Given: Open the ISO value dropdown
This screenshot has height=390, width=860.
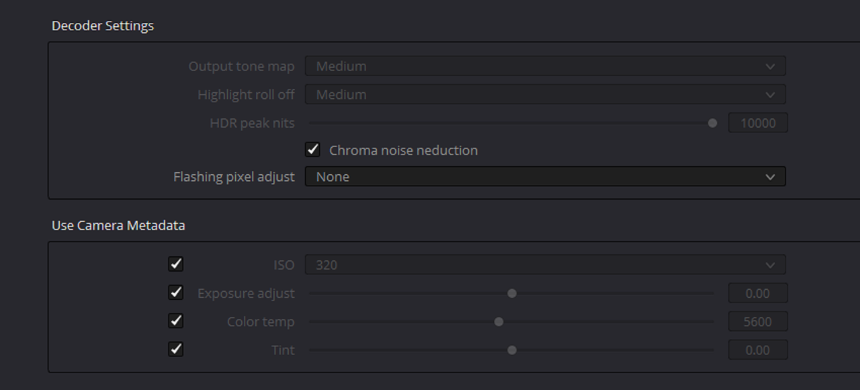Looking at the screenshot, I should tap(544, 265).
